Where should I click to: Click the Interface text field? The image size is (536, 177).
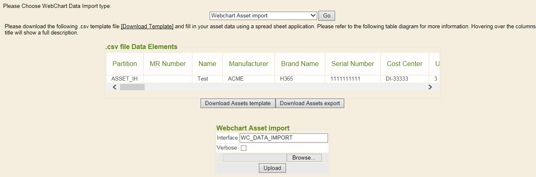[284, 138]
